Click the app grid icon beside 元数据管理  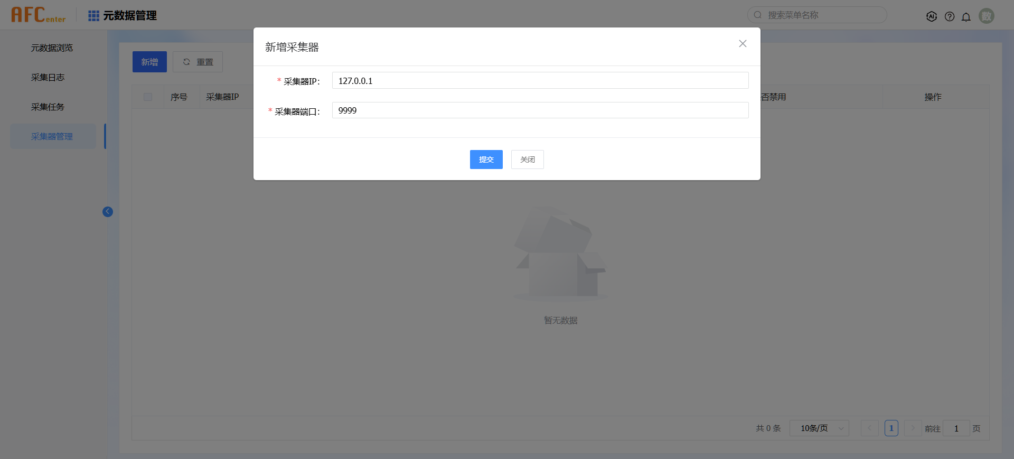tap(93, 16)
